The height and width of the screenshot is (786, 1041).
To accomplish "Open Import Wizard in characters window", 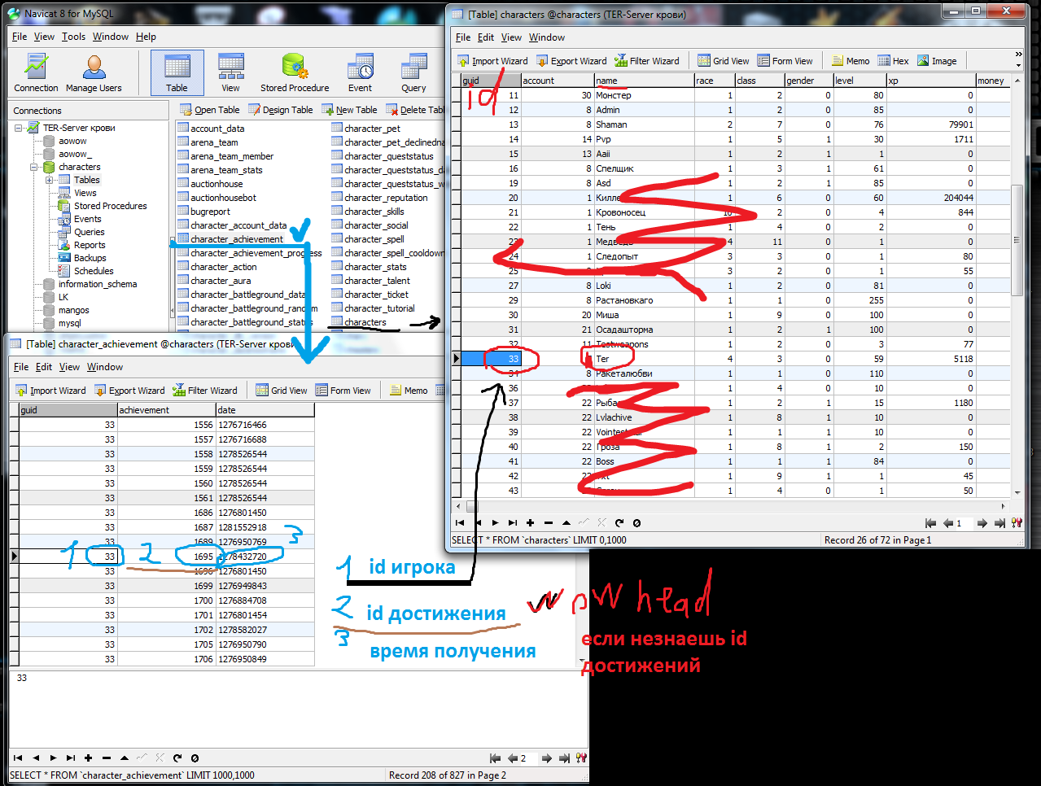I will [492, 61].
